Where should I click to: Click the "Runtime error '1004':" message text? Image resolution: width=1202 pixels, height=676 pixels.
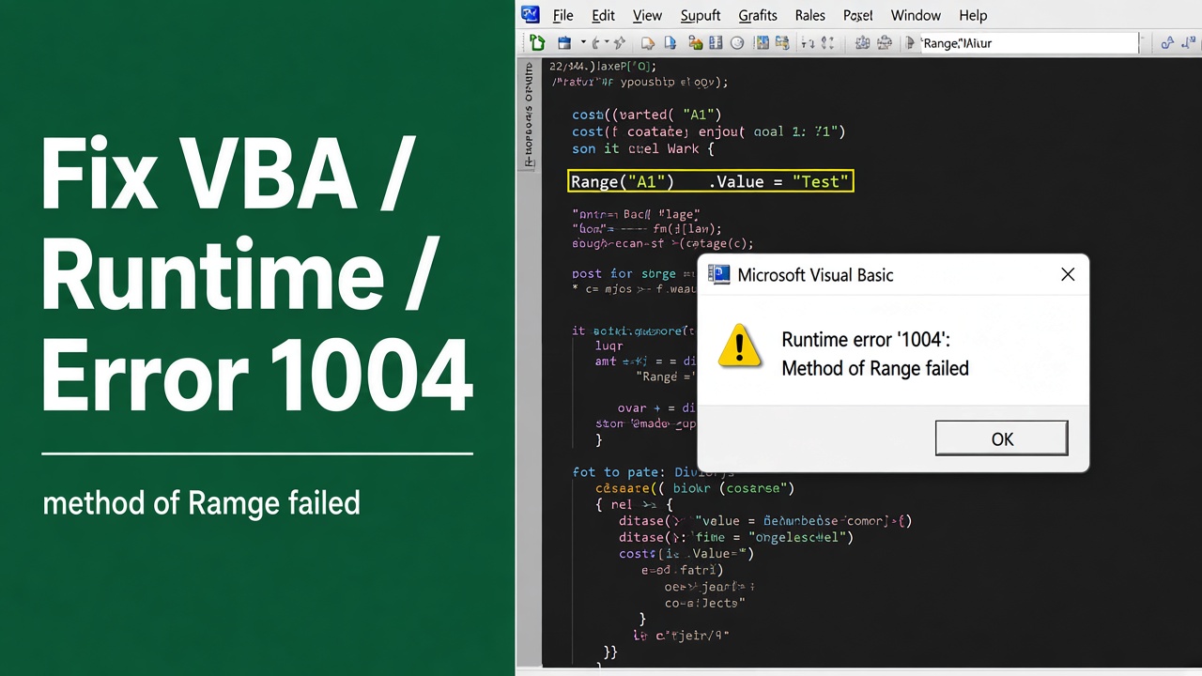[866, 340]
